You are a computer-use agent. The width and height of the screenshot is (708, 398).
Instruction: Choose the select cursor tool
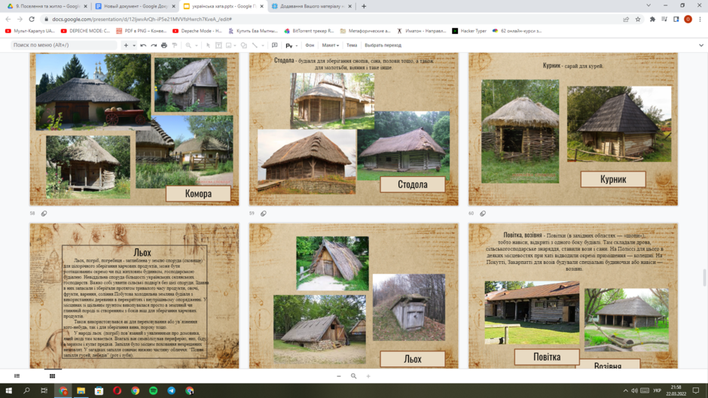tap(208, 45)
